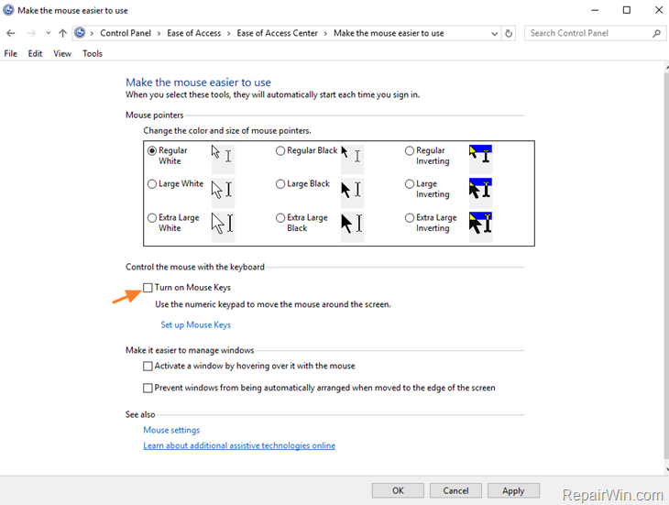Close the window with the X button
The image size is (669, 505).
(x=659, y=10)
